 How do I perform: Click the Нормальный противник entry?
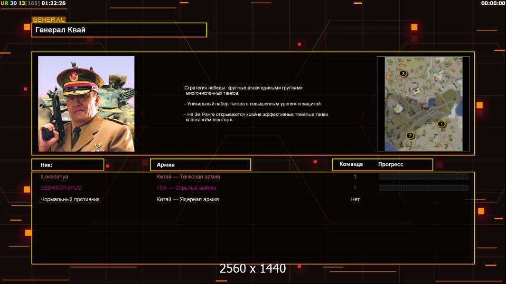(70, 199)
